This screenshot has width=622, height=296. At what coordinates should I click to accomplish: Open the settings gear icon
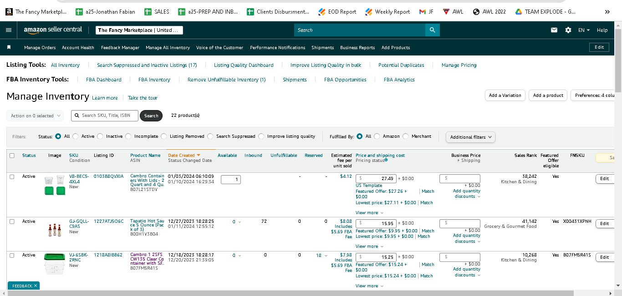(568, 30)
